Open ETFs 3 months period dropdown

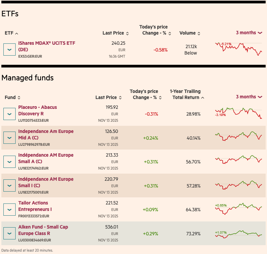(249, 33)
